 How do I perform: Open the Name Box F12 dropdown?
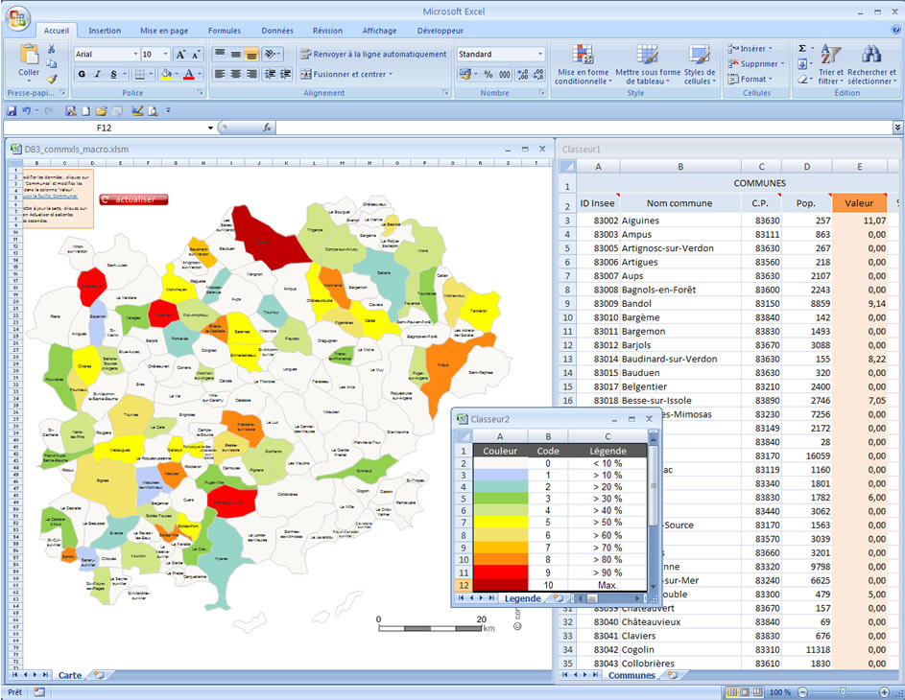coord(211,128)
